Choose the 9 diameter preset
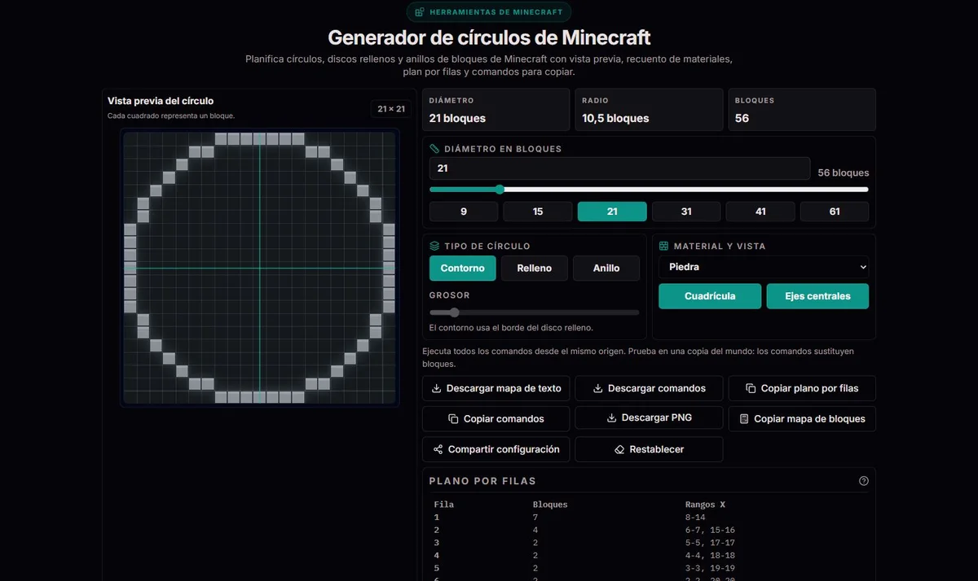The image size is (978, 581). coord(464,212)
